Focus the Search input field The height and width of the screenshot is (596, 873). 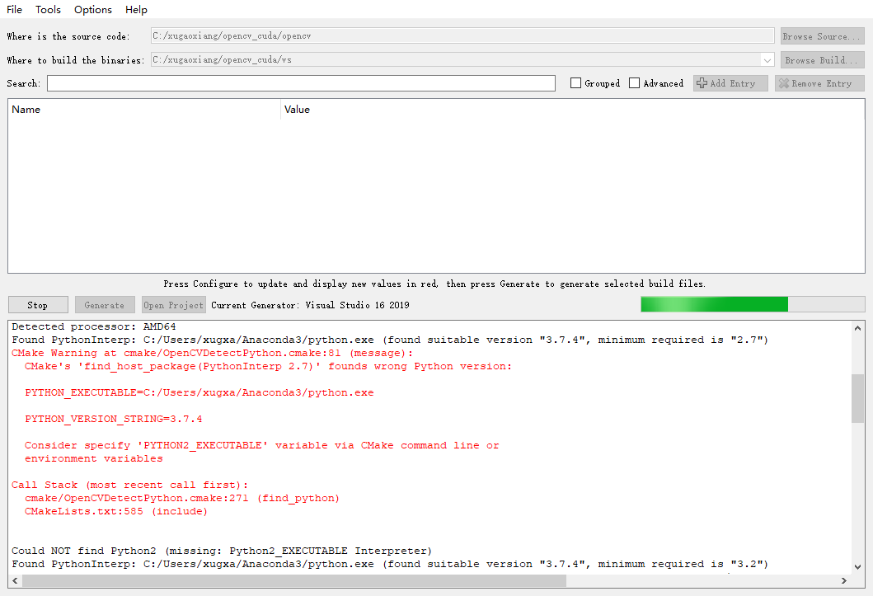(301, 83)
